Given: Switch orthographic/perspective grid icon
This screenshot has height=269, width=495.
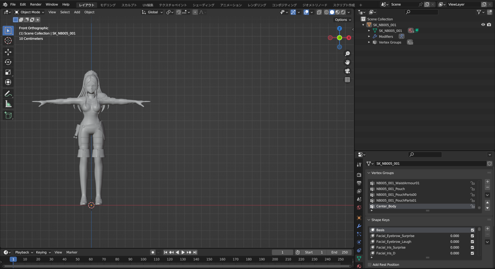Looking at the screenshot, I should coord(348,80).
